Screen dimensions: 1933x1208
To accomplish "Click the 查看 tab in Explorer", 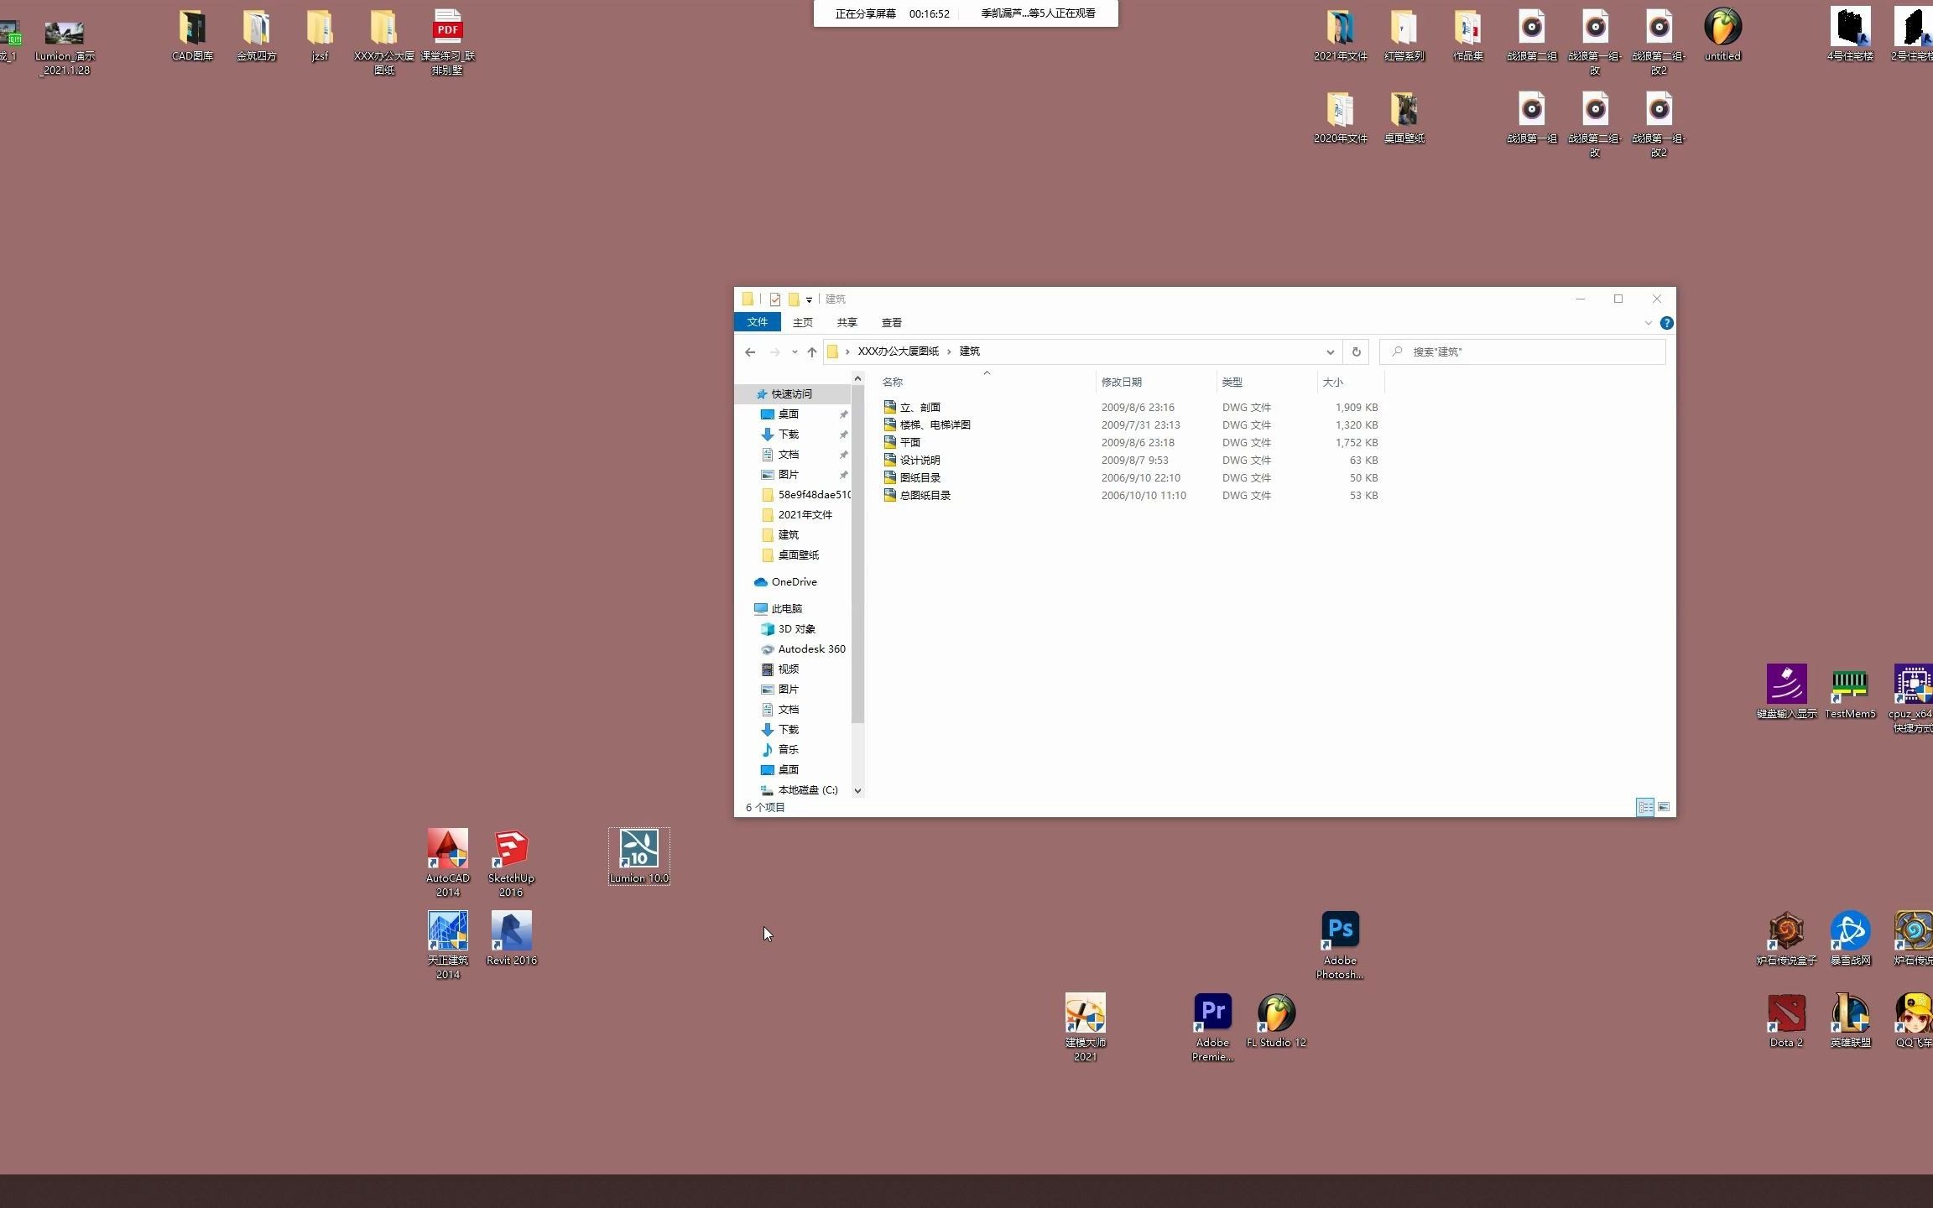I will [x=891, y=323].
